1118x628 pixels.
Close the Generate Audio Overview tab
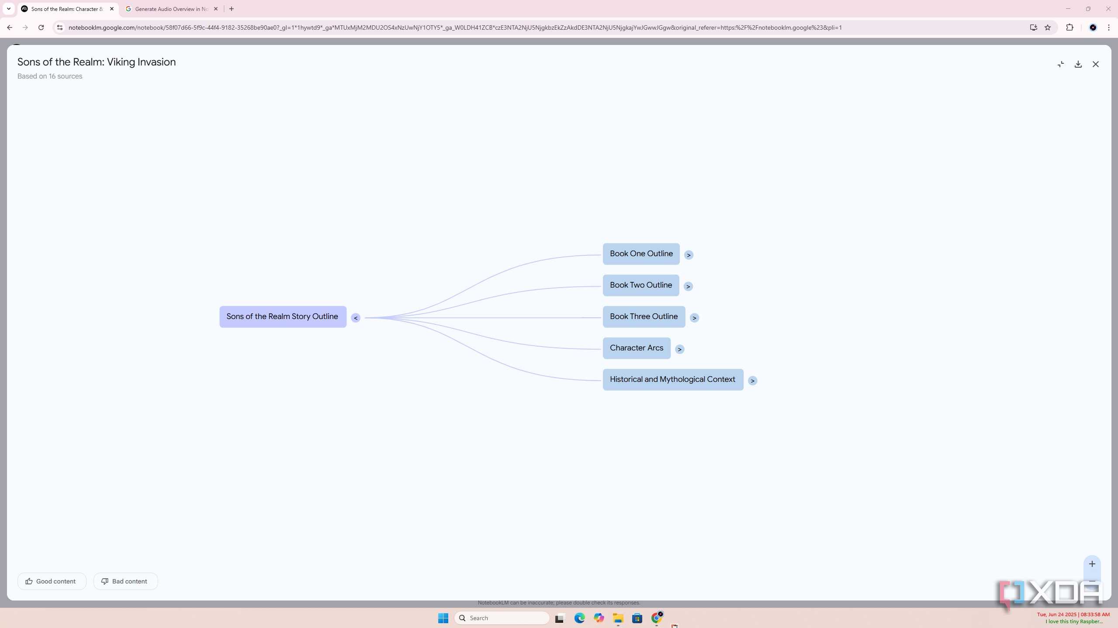click(216, 9)
